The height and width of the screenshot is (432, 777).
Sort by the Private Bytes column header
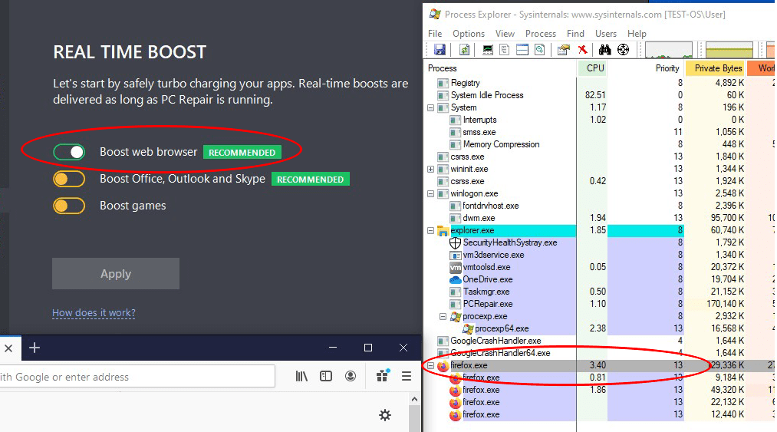click(x=715, y=68)
